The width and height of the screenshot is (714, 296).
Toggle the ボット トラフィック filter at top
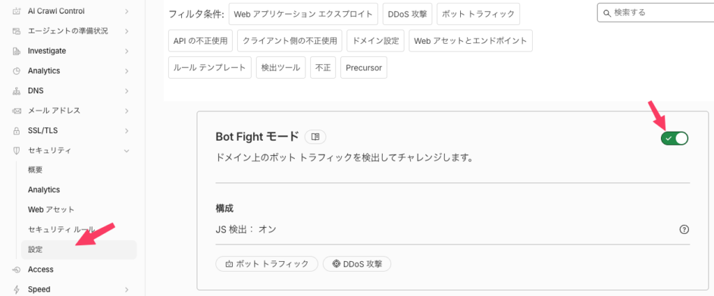[478, 14]
